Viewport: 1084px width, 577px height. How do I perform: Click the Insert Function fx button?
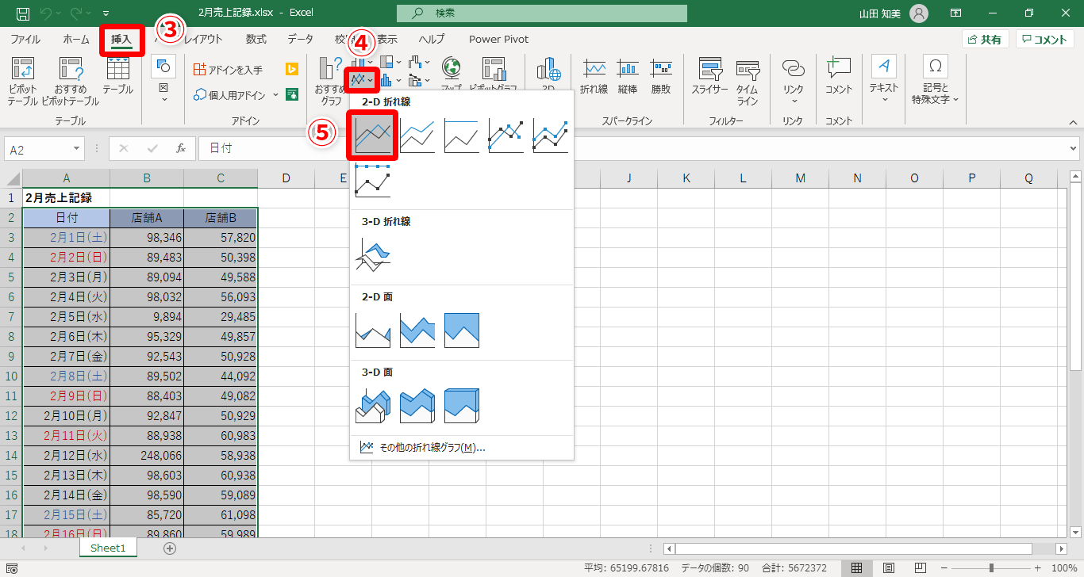(181, 149)
